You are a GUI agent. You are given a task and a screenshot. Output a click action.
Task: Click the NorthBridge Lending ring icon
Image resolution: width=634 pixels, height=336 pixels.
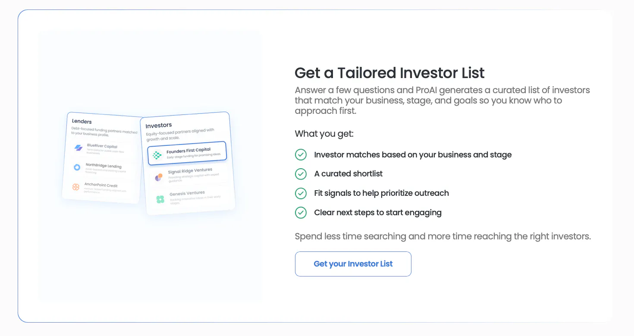pyautogui.click(x=77, y=167)
